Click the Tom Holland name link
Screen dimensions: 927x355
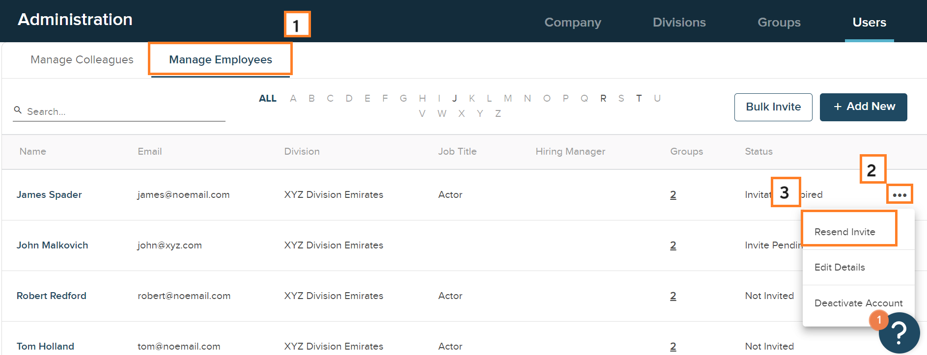[45, 346]
